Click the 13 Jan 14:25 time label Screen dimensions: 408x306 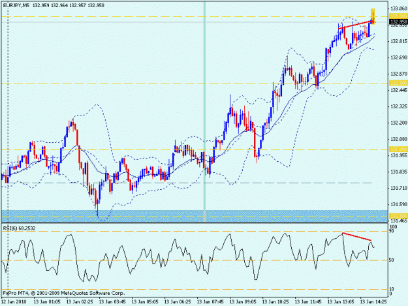pyautogui.click(x=373, y=301)
